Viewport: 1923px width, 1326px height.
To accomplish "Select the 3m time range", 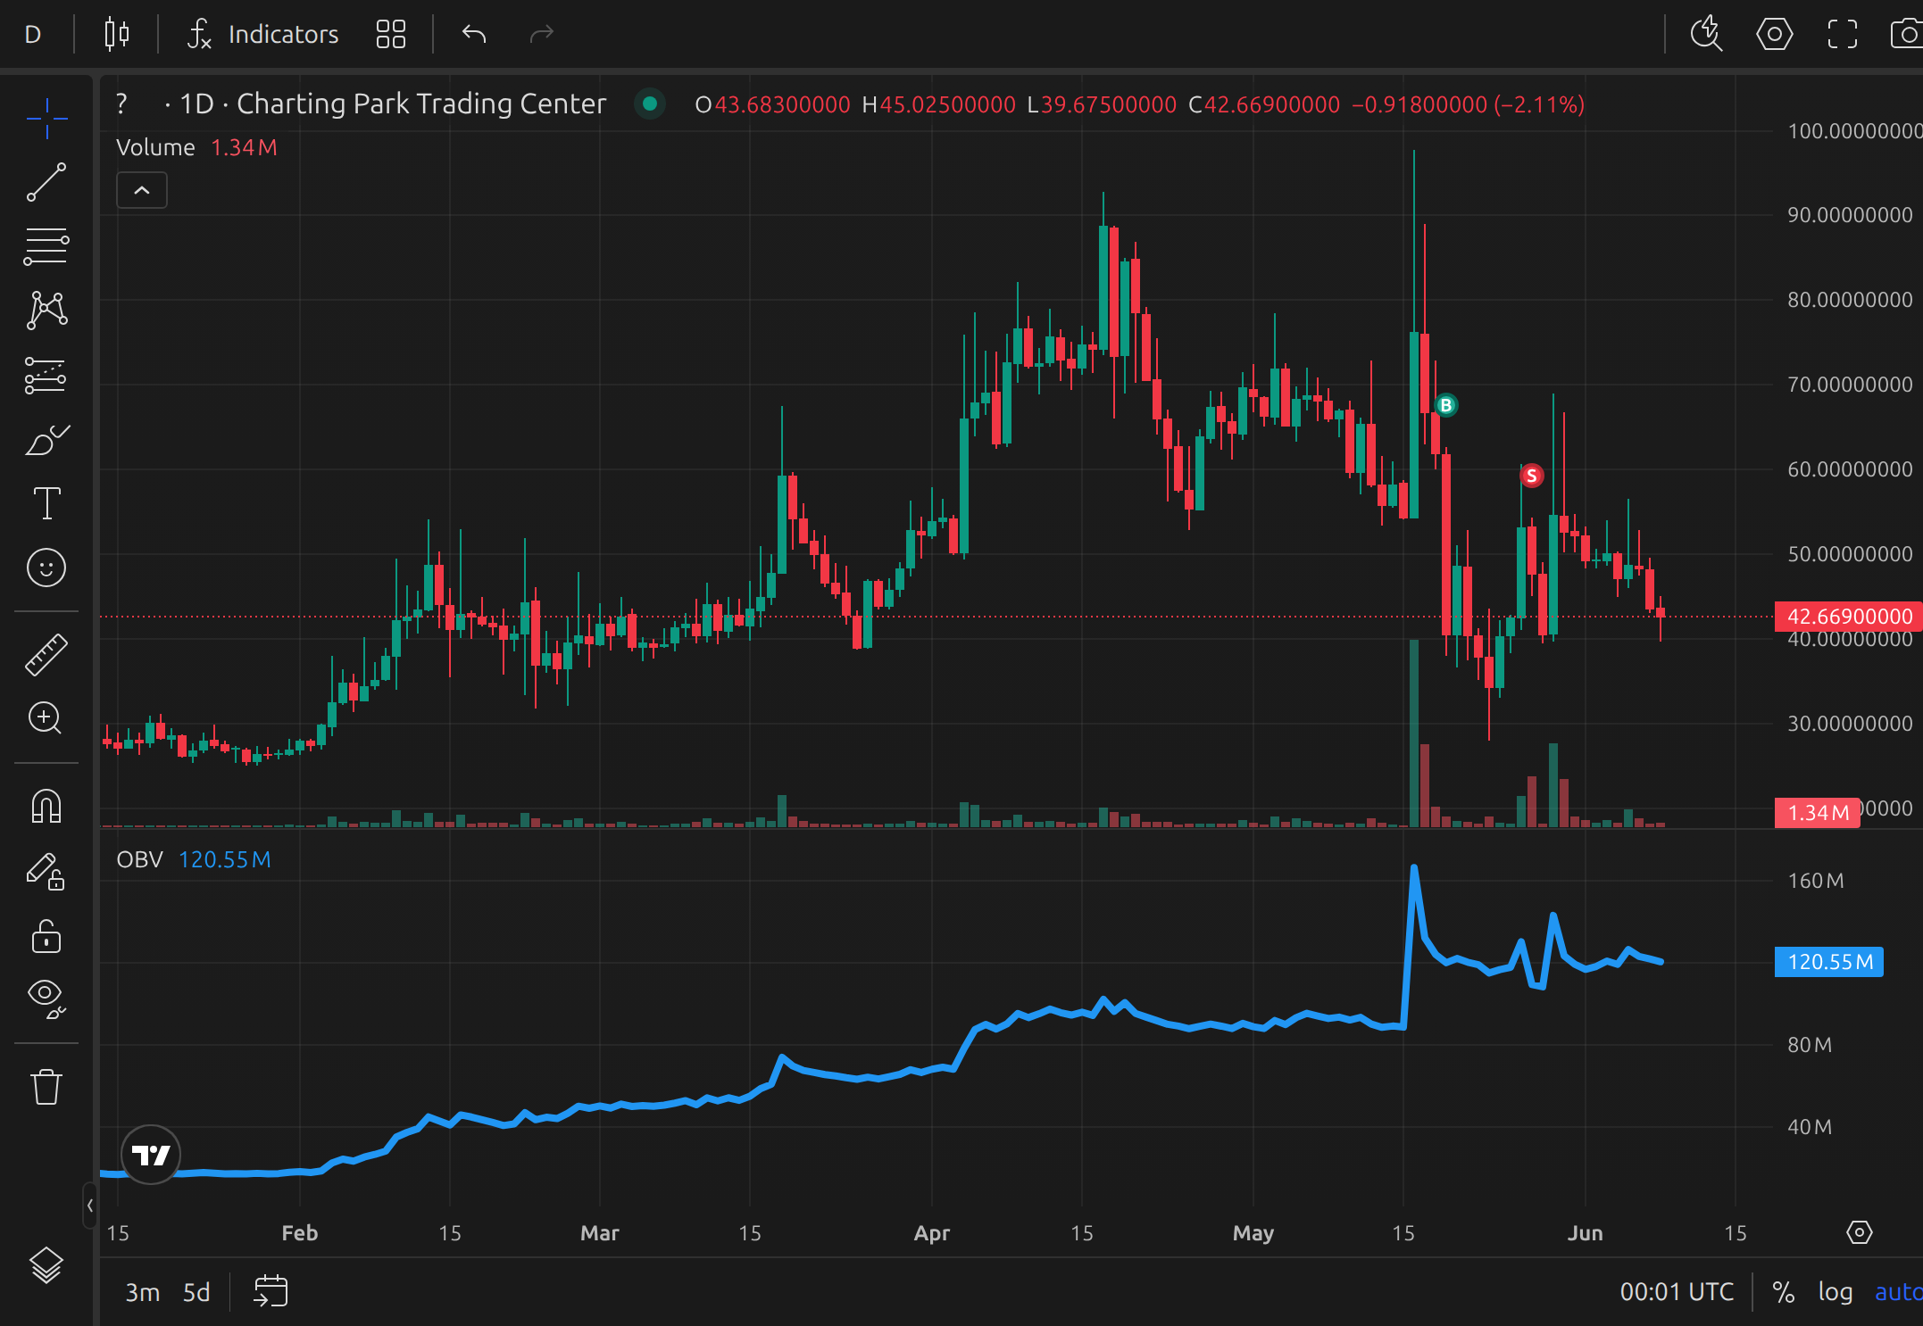I will coord(142,1291).
